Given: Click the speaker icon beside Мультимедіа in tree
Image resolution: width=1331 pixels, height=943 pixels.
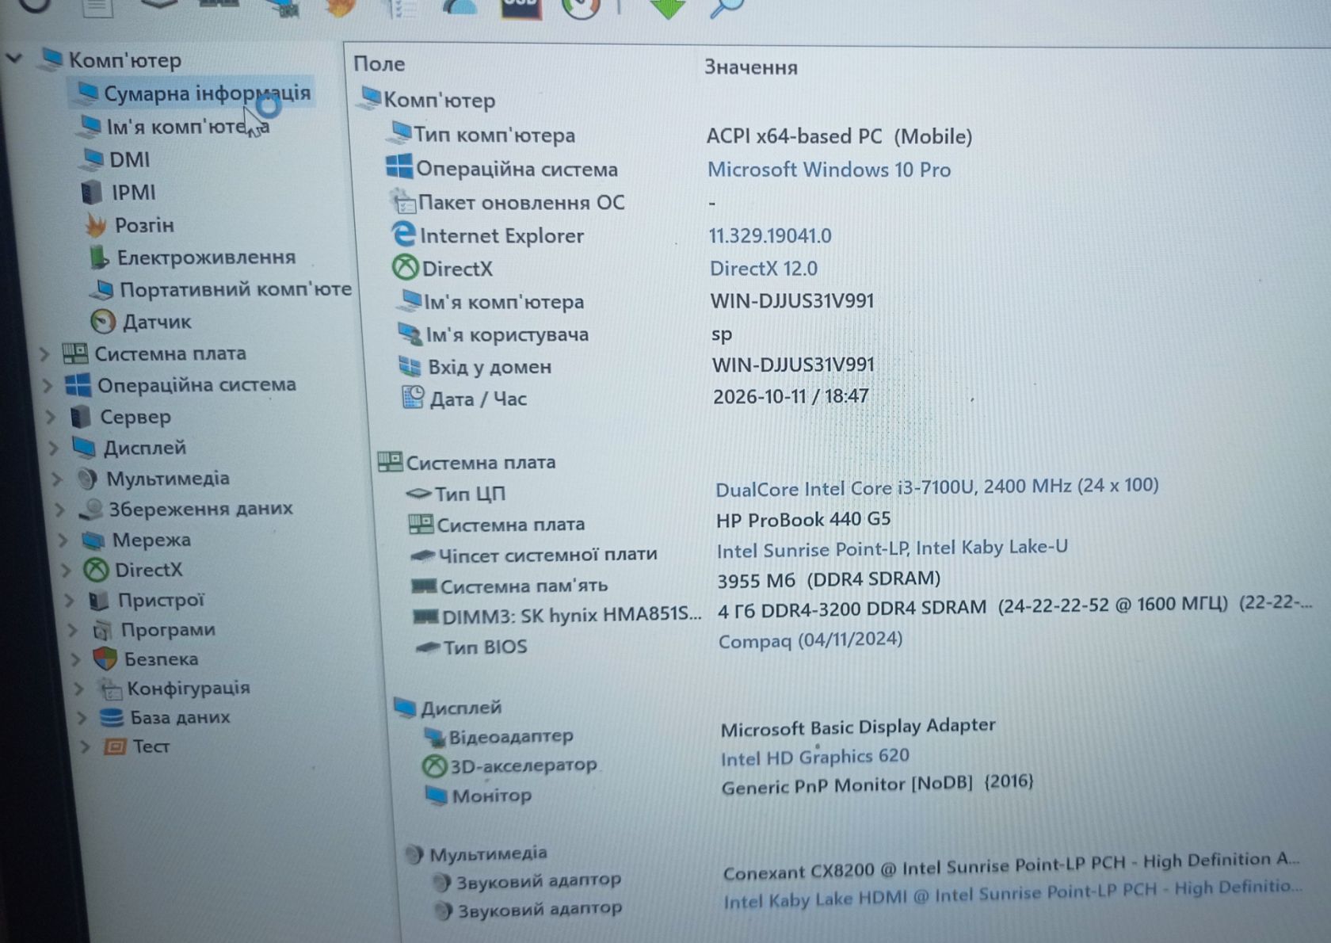Looking at the screenshot, I should point(87,479).
